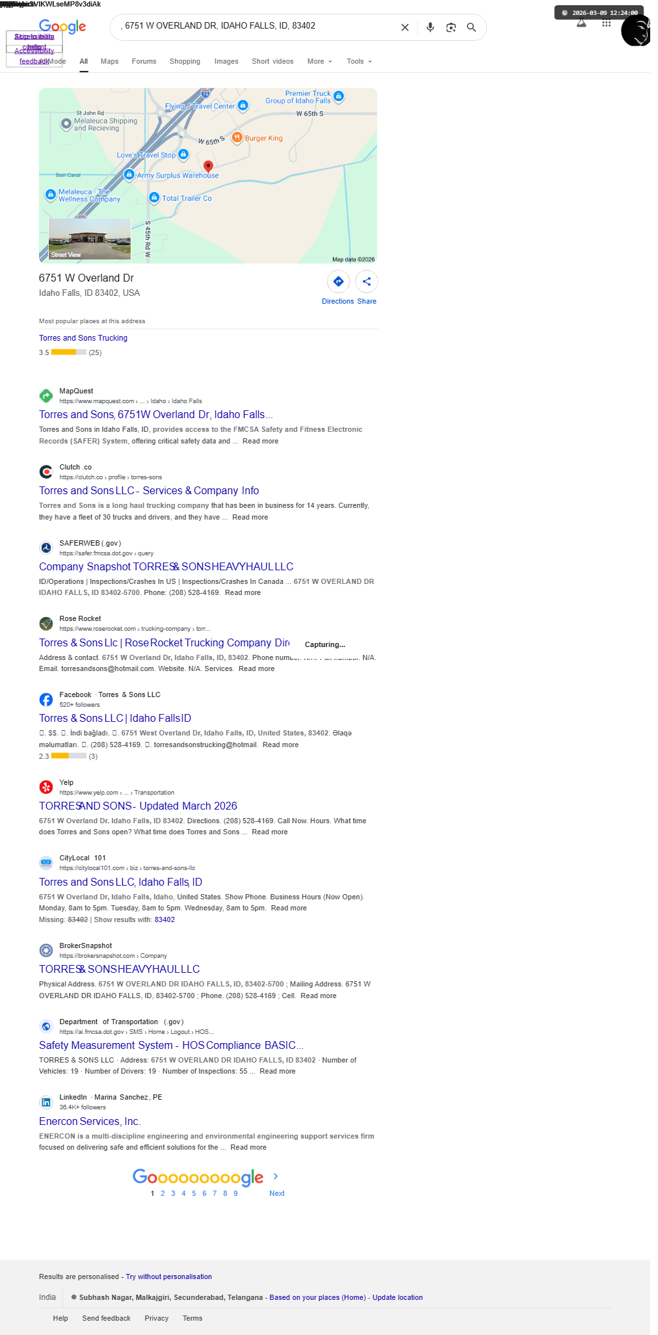Switch to the Images tab
This screenshot has width=658, height=1335.
tap(226, 62)
